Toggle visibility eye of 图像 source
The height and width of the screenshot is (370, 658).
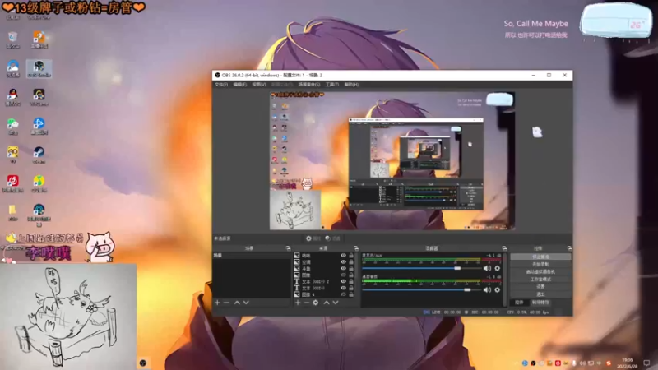[x=343, y=275]
